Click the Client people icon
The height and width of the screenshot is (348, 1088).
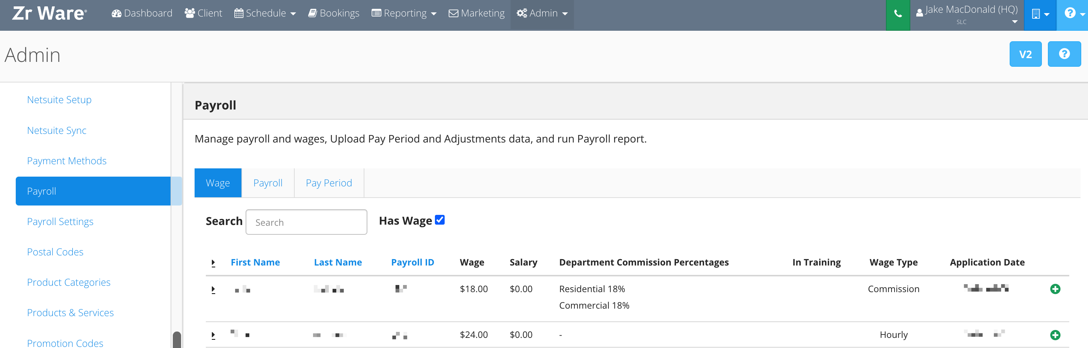[190, 13]
